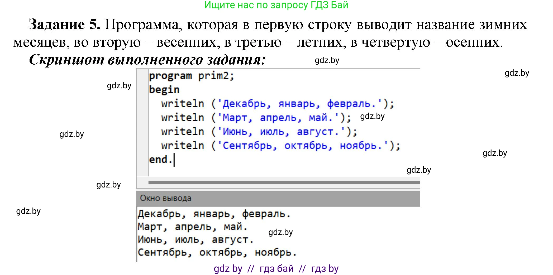Screen dimensions: 553x275
Task: Click the writeln line with 'Декабрь, январь, февраль.'
Action: [x=278, y=104]
